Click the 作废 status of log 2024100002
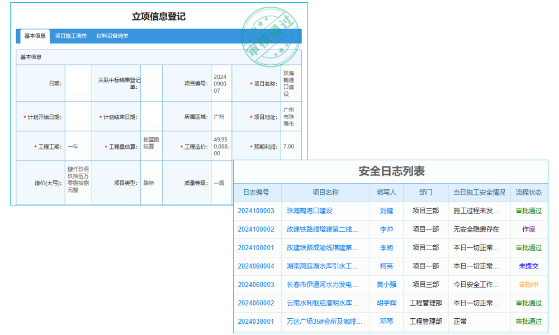This screenshot has height=335, width=559. [x=528, y=229]
